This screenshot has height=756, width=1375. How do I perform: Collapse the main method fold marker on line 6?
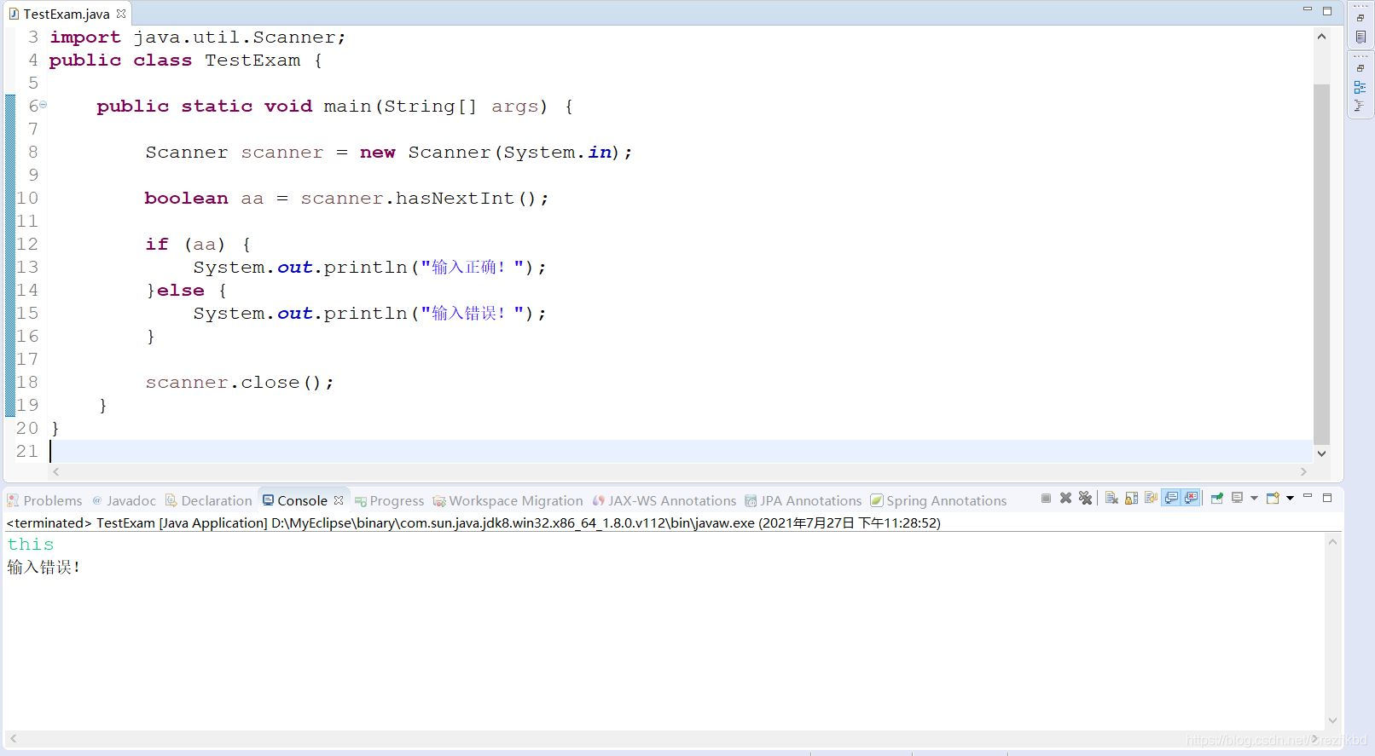click(x=43, y=105)
